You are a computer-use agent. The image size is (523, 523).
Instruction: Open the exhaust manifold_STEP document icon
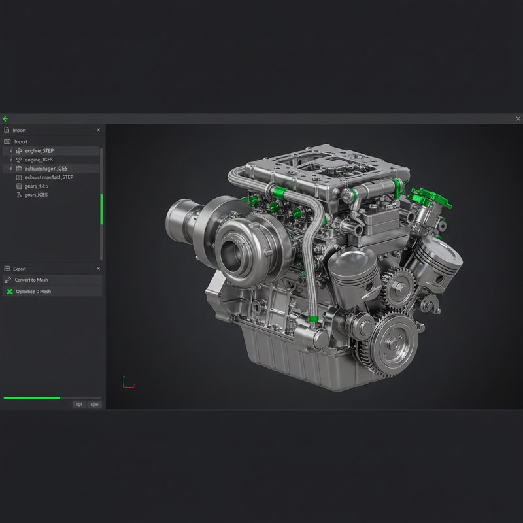[x=20, y=177]
